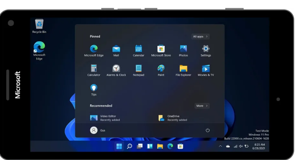Screen dimensions: 295x160
Task: Open the Tips app
Action: [94, 90]
